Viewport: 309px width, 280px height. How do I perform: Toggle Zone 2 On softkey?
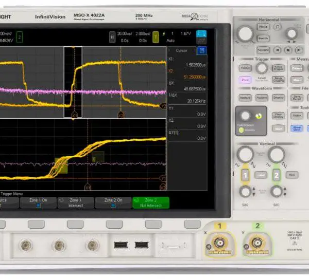tap(113, 203)
